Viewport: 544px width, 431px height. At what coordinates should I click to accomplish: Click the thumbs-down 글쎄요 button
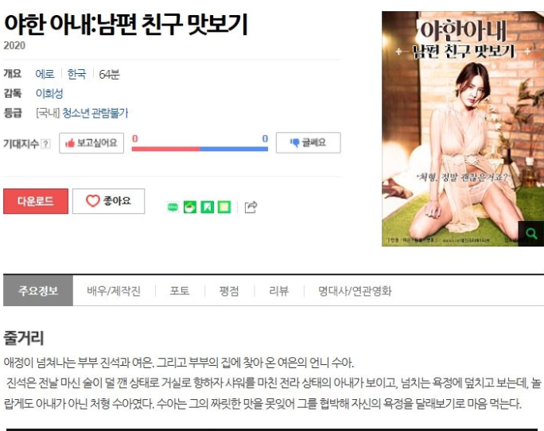[308, 142]
